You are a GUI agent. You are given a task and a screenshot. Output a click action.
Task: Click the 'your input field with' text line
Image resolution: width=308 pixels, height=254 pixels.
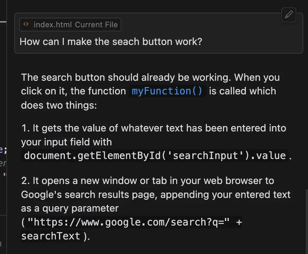(x=66, y=142)
